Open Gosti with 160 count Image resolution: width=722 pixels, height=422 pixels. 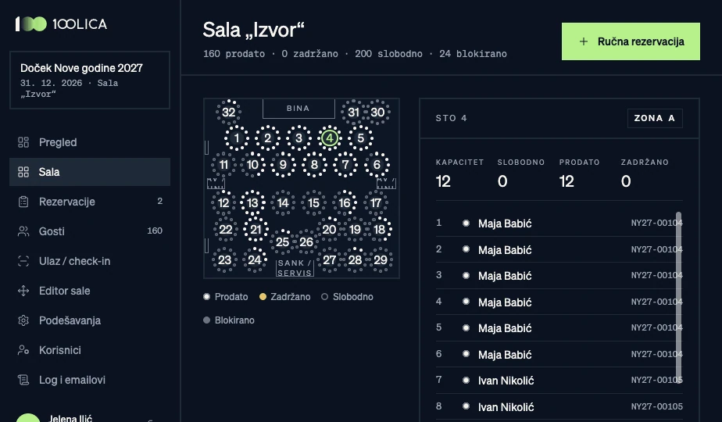(x=90, y=231)
